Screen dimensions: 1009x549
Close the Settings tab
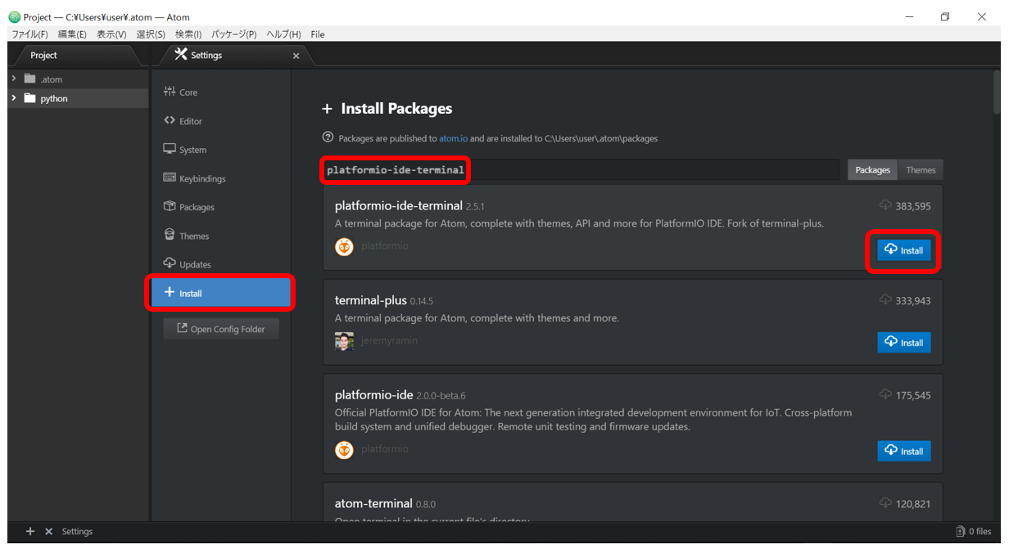tap(296, 56)
